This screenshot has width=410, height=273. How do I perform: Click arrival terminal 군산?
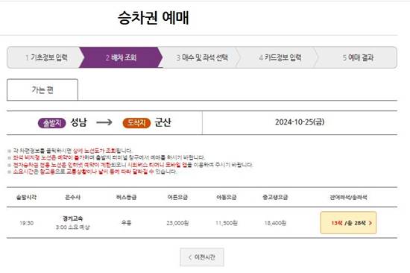click(x=163, y=122)
